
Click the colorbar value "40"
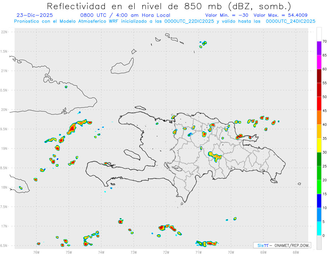point(325,125)
